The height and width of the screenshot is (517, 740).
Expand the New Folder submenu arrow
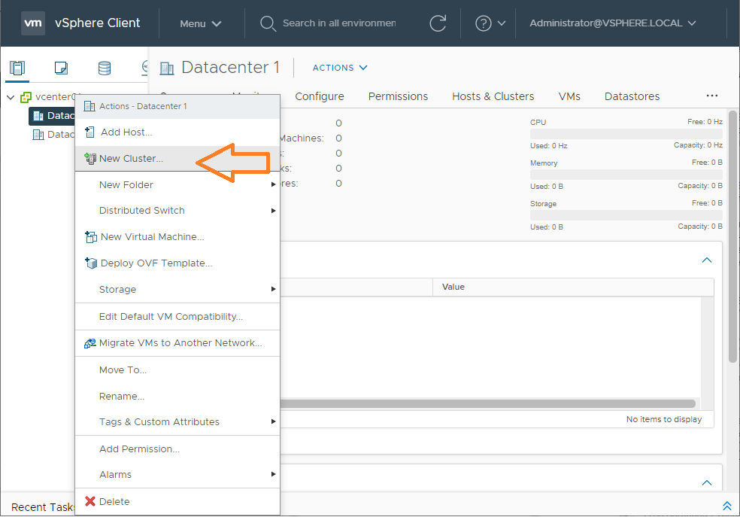[x=273, y=184]
